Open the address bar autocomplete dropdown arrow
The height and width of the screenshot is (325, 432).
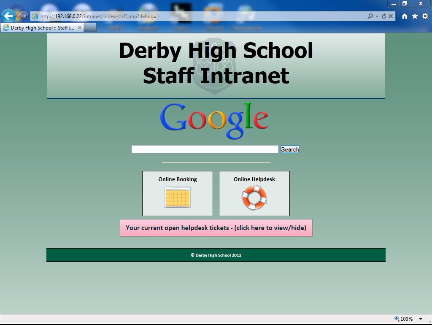pyautogui.click(x=377, y=16)
